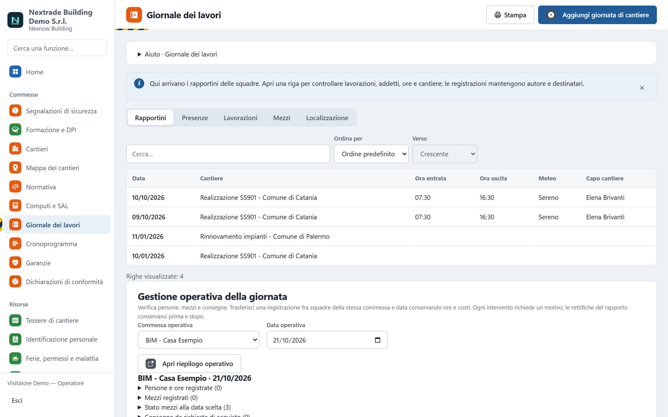The height and width of the screenshot is (417, 668).
Task: Open the Tessere di cantiere icon
Action: click(x=15, y=320)
